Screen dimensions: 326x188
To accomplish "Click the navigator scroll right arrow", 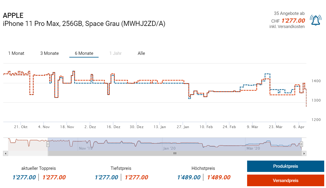I will [304, 153].
